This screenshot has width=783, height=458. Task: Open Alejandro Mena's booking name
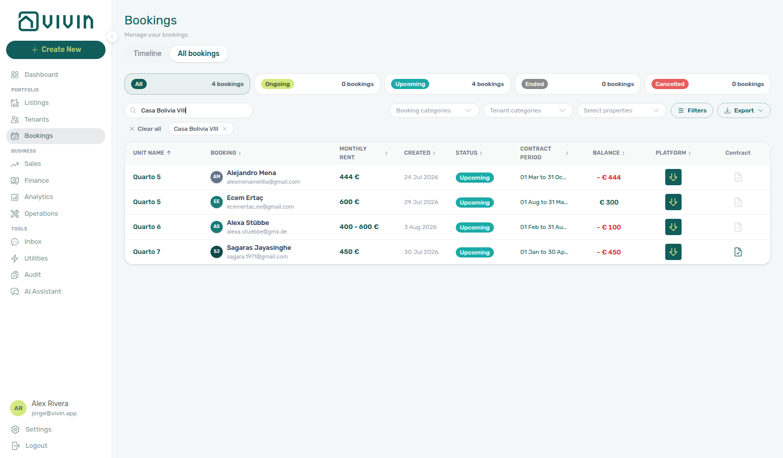pyautogui.click(x=251, y=173)
